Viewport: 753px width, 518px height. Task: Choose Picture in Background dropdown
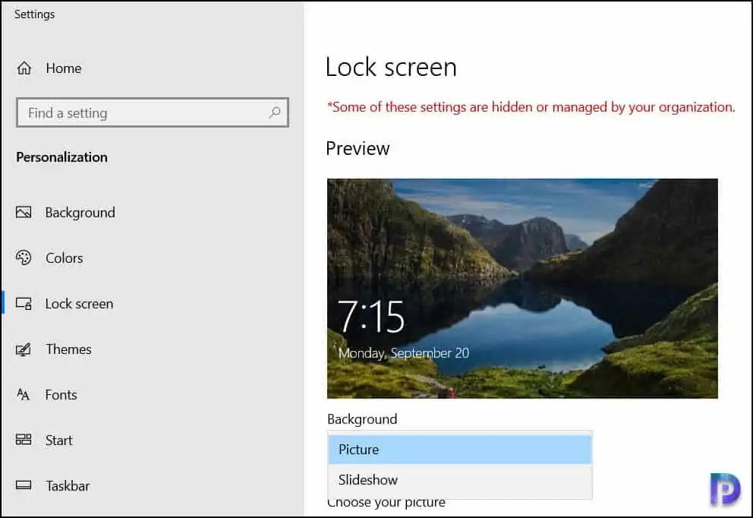point(459,450)
